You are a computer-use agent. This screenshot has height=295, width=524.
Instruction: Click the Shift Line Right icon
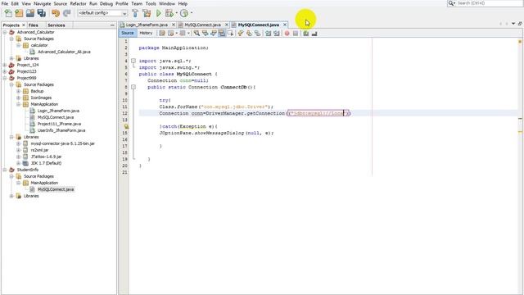277,33
